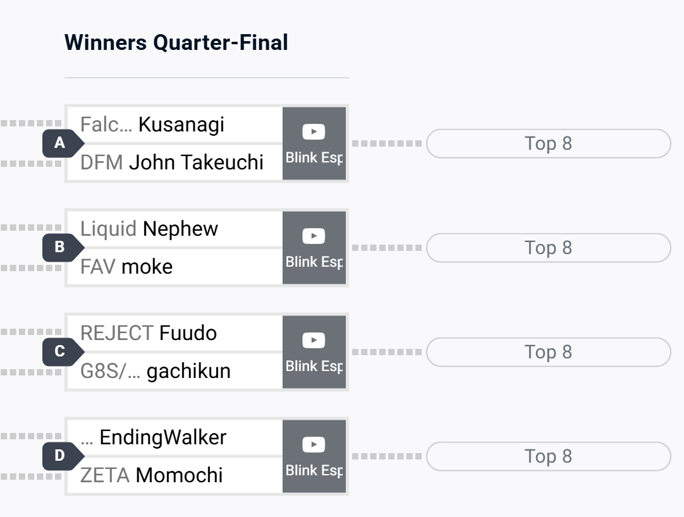
Task: Select player DFM John Takeuchi
Action: [x=175, y=162]
